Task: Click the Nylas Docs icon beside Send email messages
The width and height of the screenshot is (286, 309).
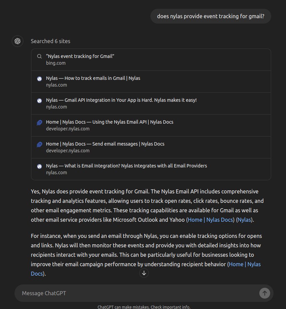Action: (x=39, y=145)
